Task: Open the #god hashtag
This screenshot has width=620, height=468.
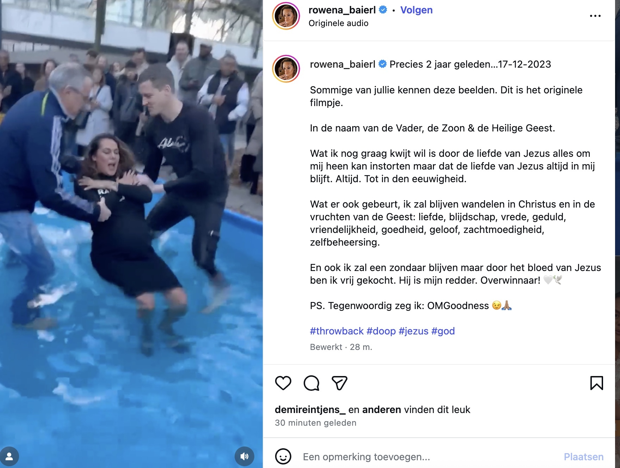Action: click(x=443, y=331)
